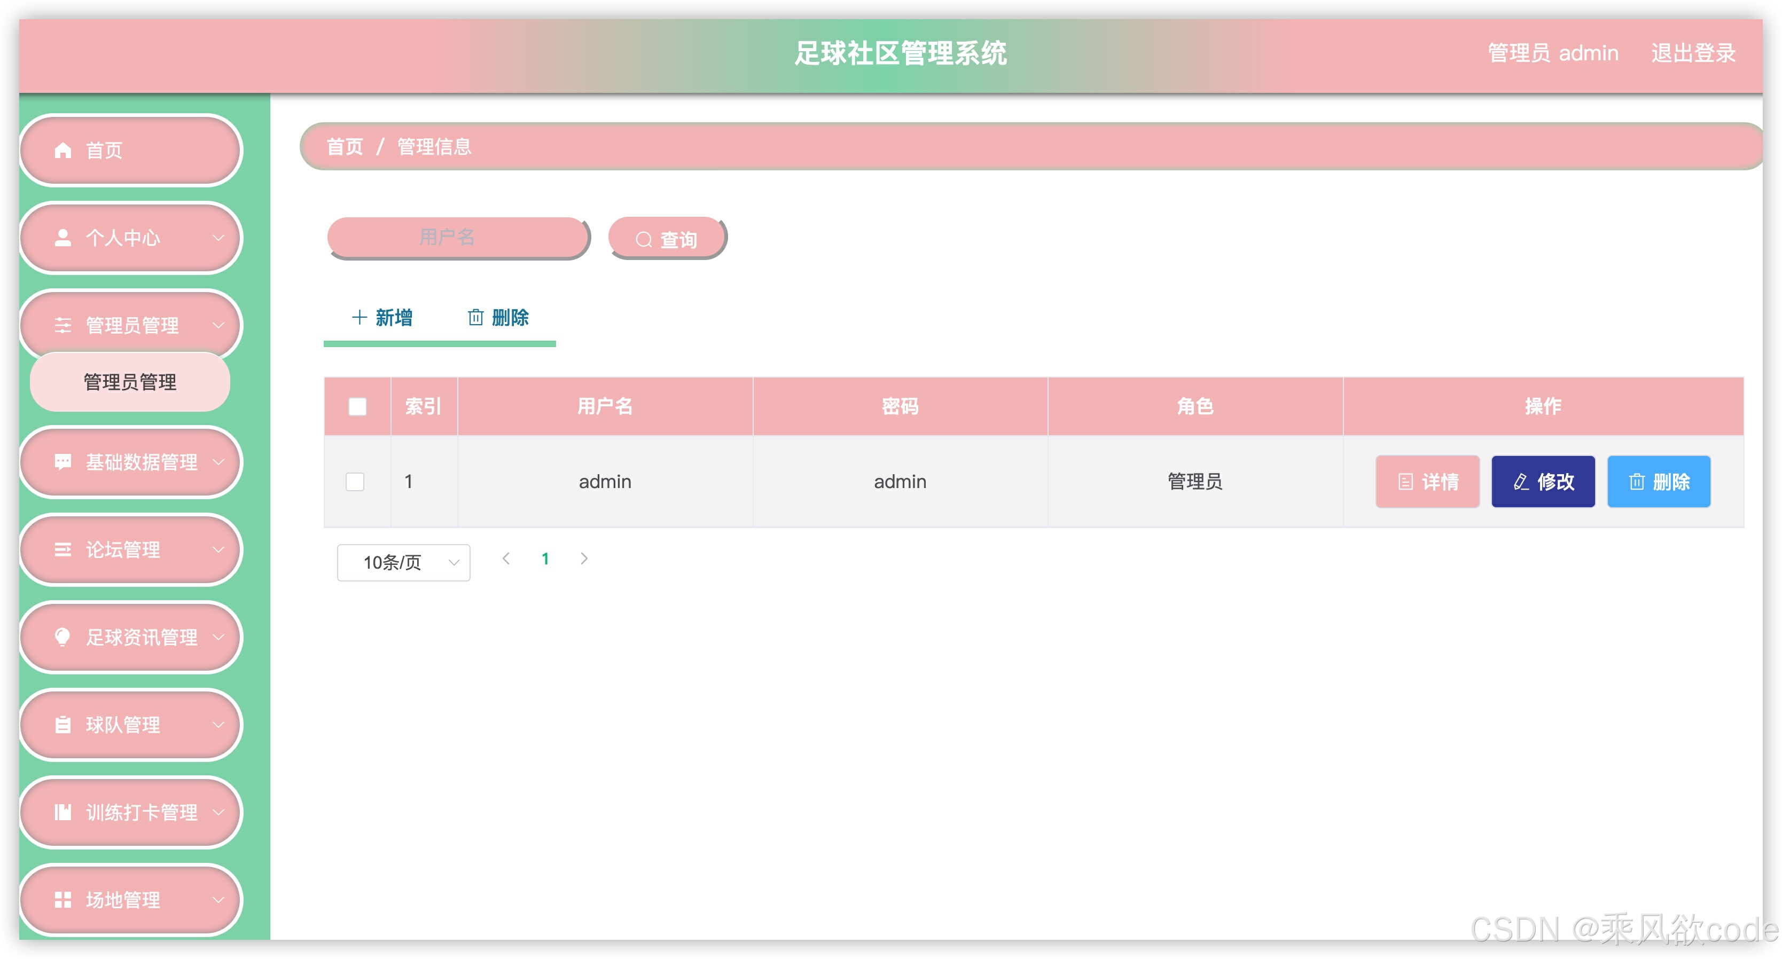Check the checkbox for admin row

[356, 482]
